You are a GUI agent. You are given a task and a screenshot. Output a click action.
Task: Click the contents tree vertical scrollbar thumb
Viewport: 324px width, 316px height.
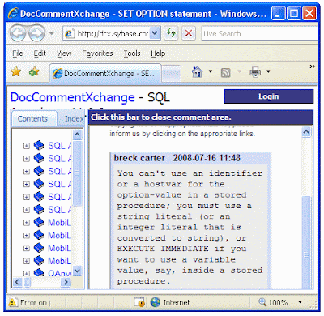pos(77,173)
